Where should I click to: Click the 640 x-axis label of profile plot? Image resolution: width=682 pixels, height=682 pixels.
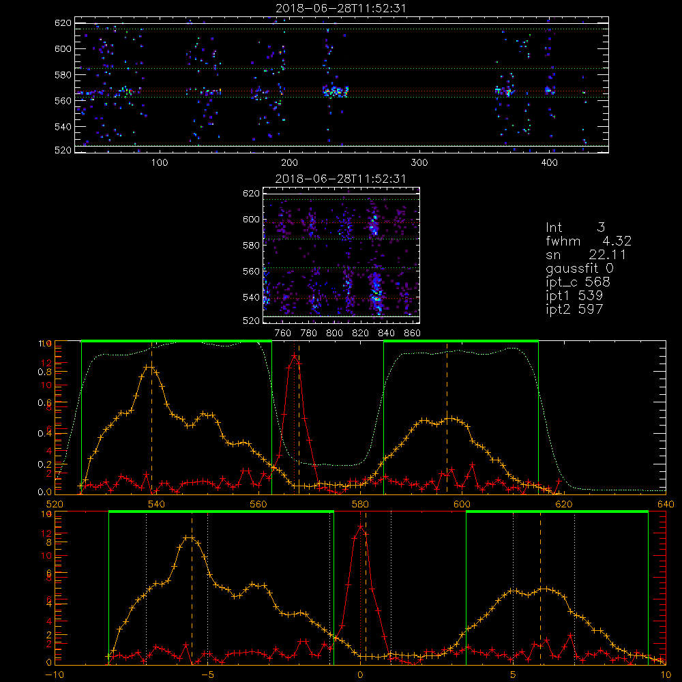[x=666, y=504]
